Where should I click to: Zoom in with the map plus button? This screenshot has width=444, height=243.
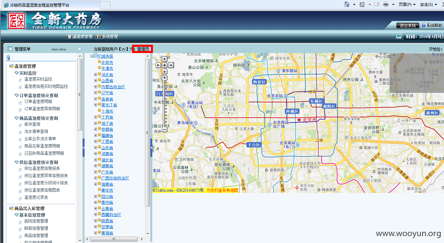(165, 78)
